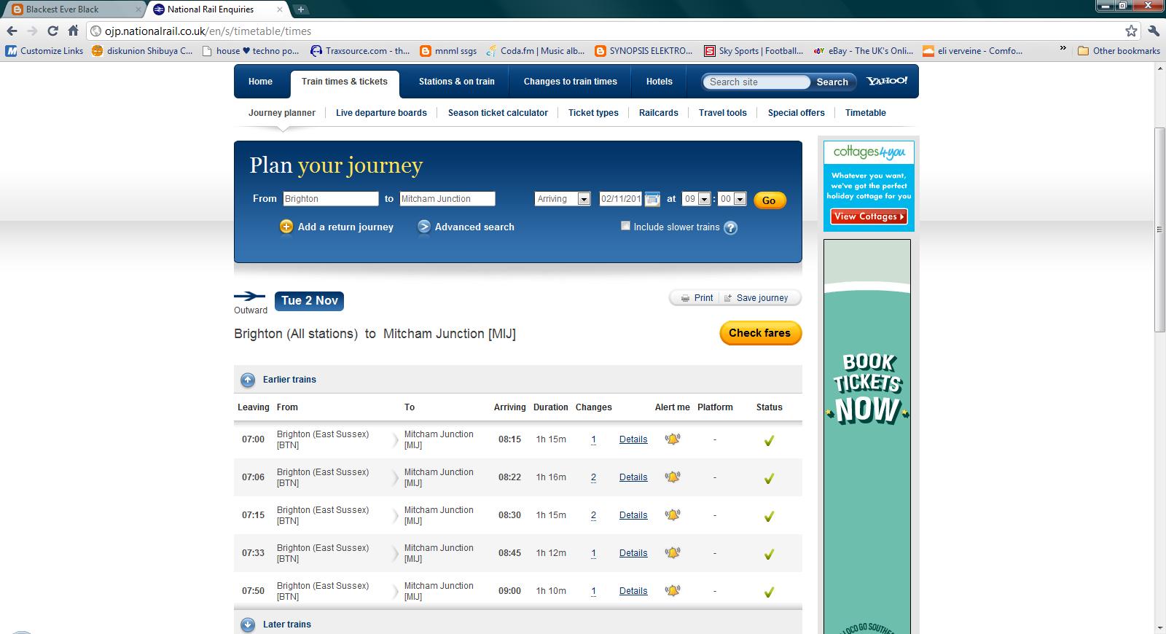This screenshot has width=1166, height=634.
Task: Go to the browser home page icon
Action: (73, 31)
